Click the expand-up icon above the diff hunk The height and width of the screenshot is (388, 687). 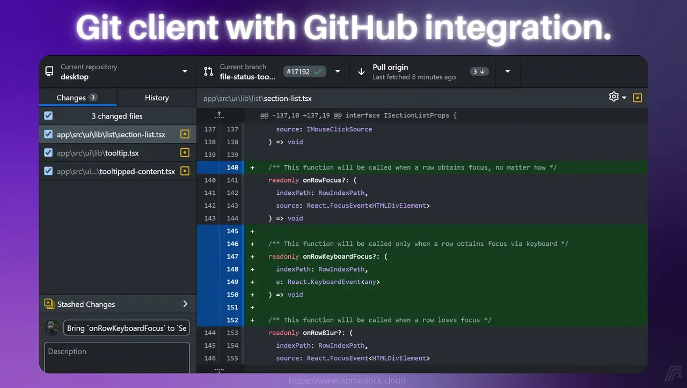(219, 115)
